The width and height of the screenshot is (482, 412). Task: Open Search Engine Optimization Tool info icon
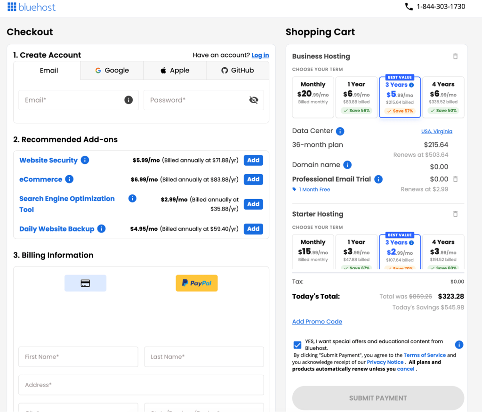click(132, 198)
